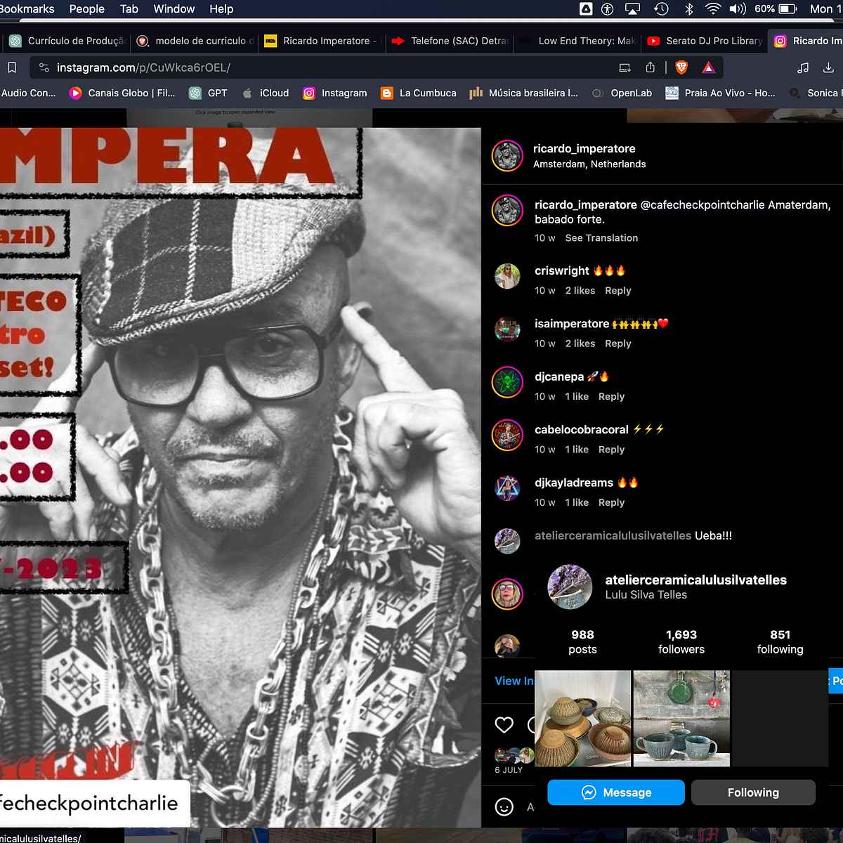Open the La Cumbuca bookmark
Screen dimensions: 843x843
point(419,93)
